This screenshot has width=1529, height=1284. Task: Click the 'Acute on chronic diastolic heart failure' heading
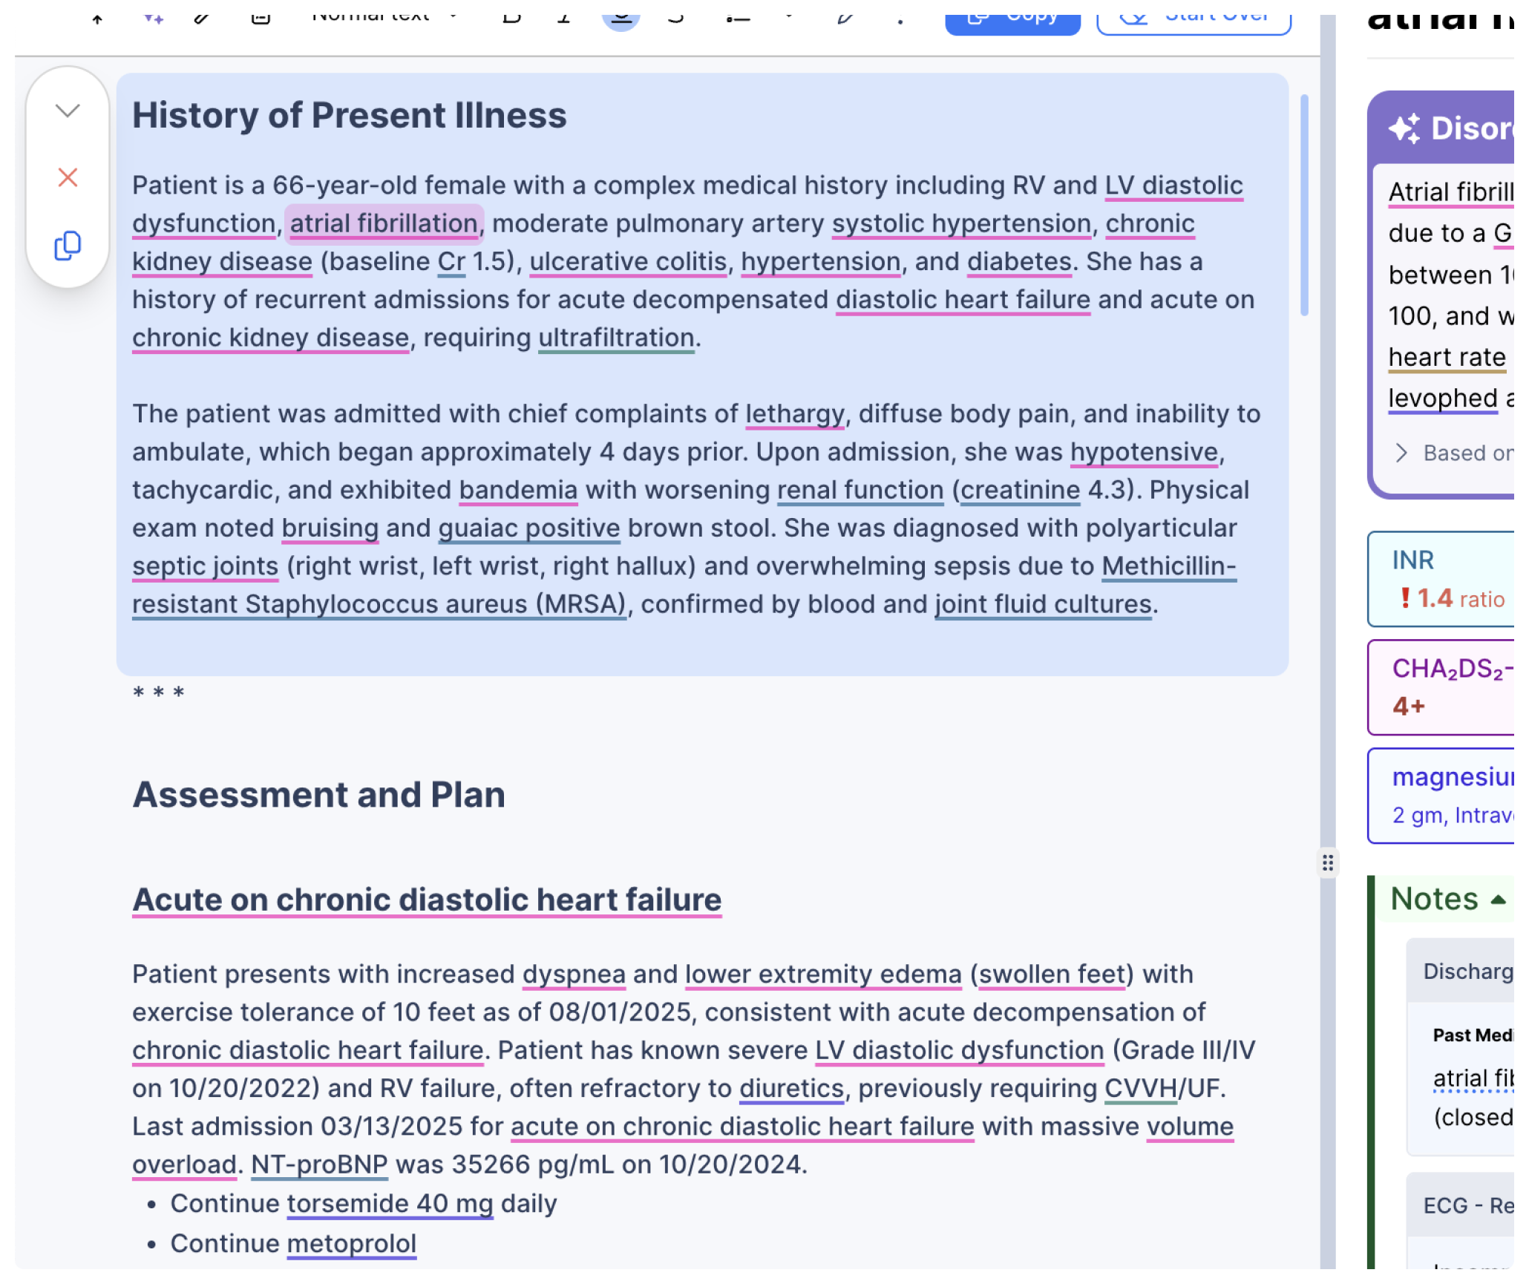(427, 900)
